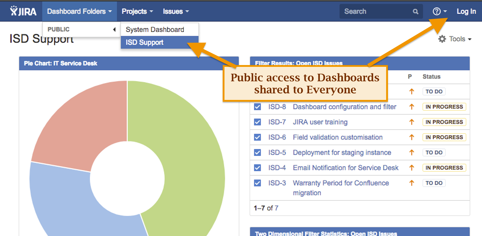Open Deployment for staging instance issue

342,152
